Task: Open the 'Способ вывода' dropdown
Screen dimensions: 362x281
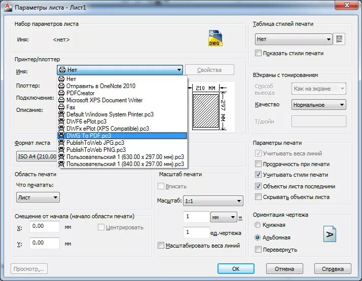Action: pos(318,89)
